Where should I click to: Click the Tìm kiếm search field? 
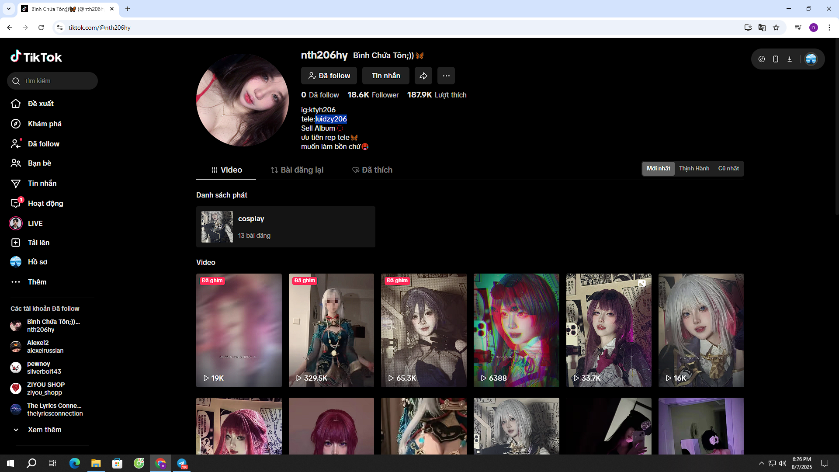pyautogui.click(x=52, y=81)
